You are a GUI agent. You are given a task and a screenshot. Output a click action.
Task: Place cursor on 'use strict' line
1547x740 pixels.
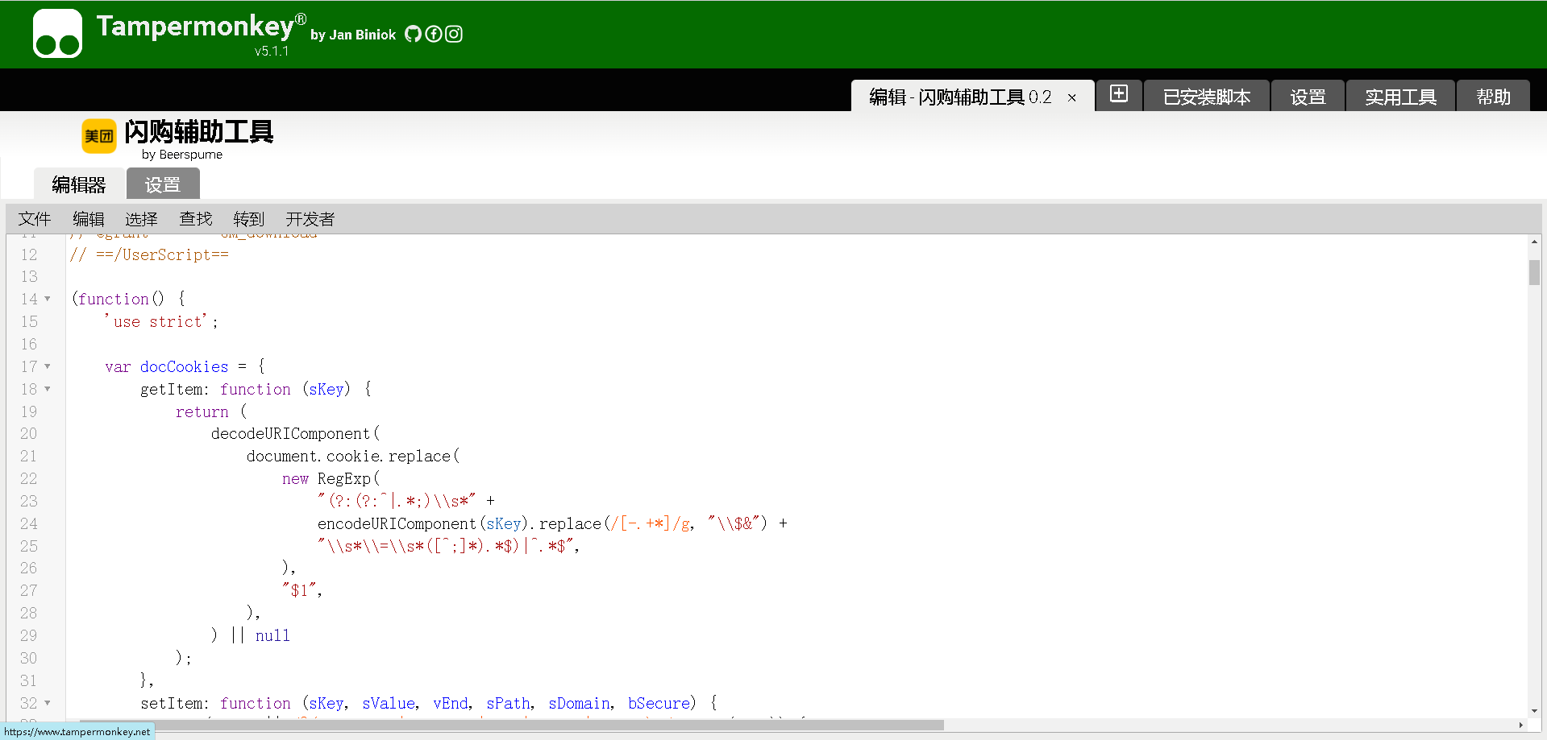click(x=161, y=321)
